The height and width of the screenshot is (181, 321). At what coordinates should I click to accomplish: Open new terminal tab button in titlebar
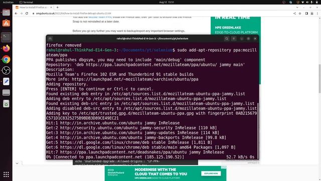click(50, 39)
